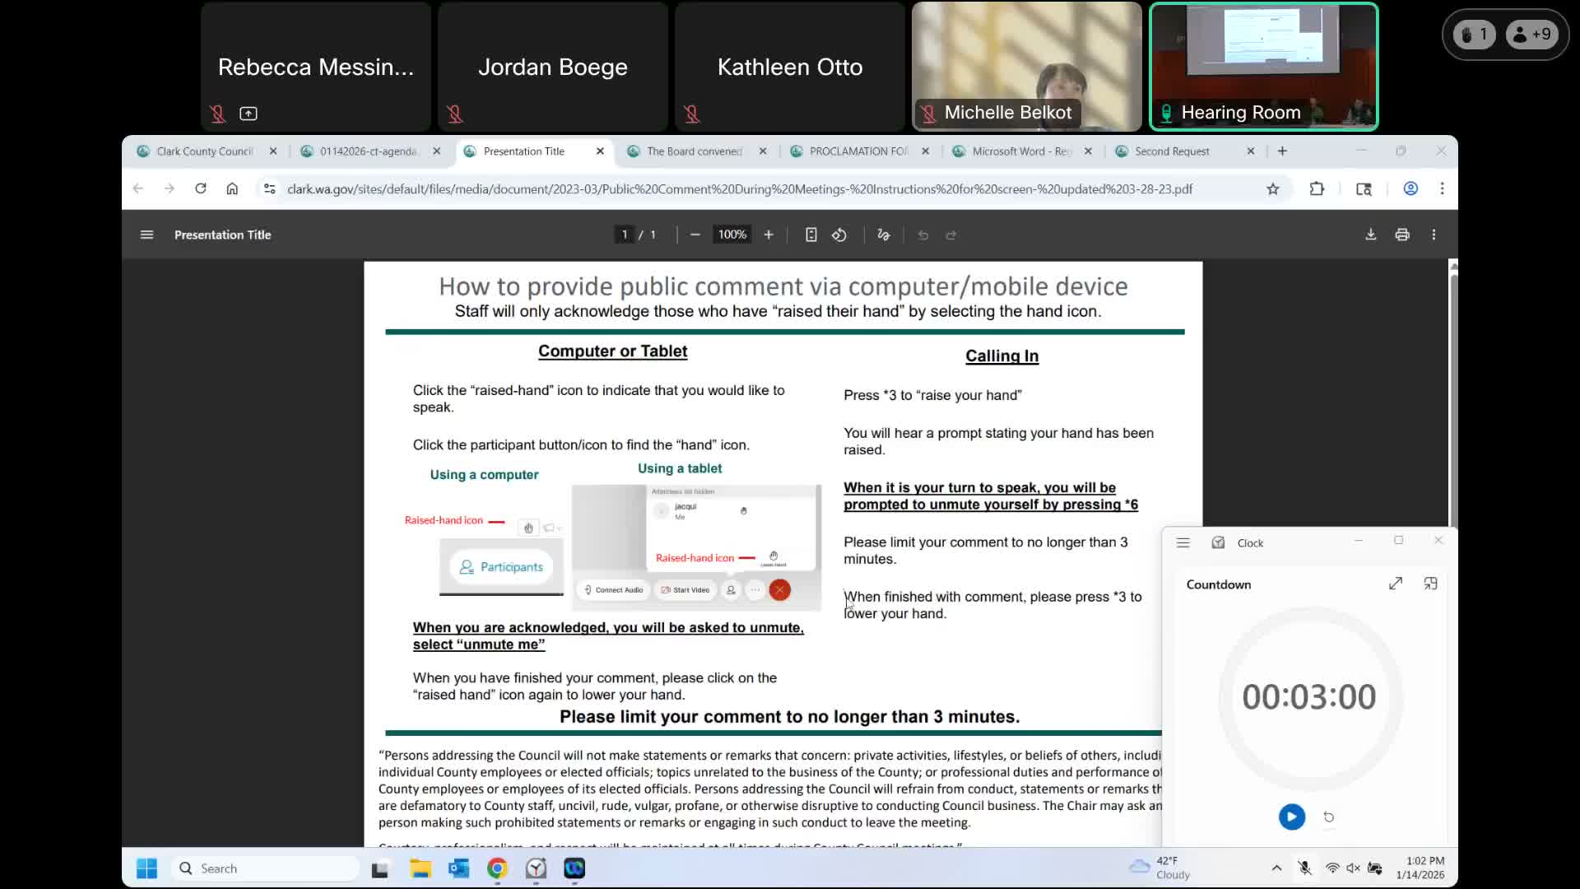Select the PDF draw annotation tool
The image size is (1580, 889).
[883, 235]
